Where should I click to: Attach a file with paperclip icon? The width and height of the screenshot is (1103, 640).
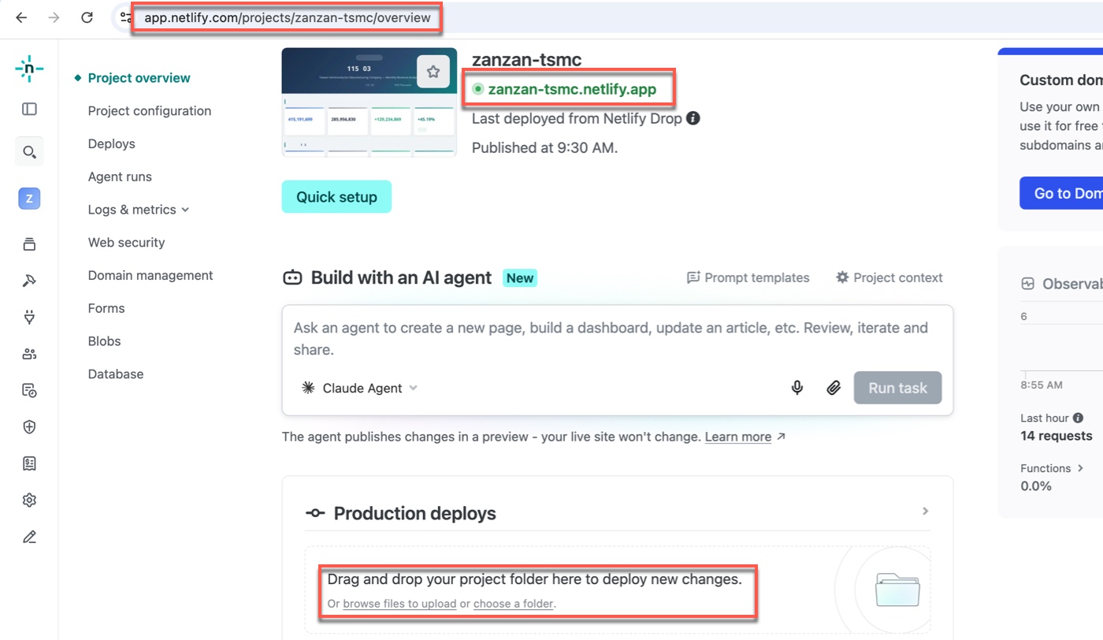coord(834,388)
